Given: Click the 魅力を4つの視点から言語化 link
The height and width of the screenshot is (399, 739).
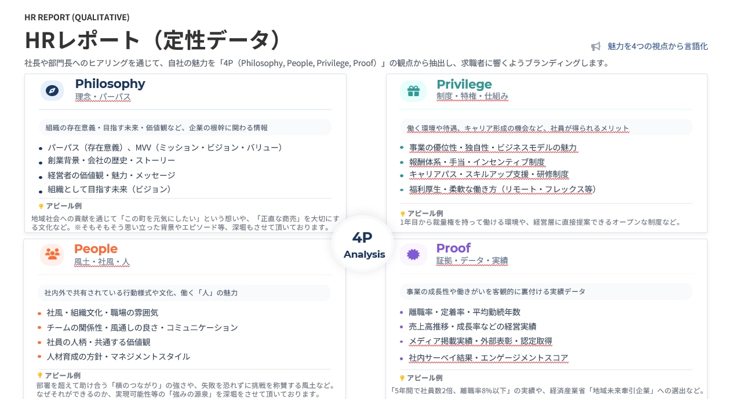Looking at the screenshot, I should click(x=657, y=46).
